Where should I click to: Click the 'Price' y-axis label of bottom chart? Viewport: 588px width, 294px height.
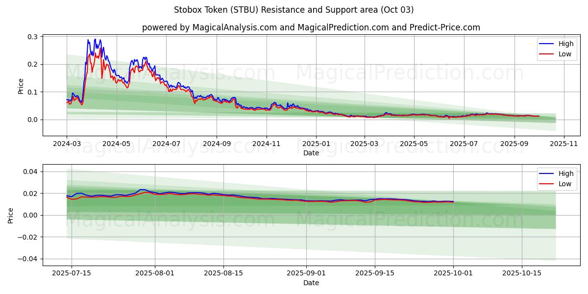(11, 215)
